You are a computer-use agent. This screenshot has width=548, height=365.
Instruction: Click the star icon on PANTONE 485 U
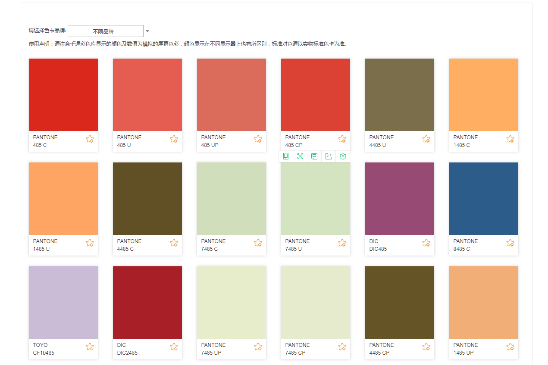pyautogui.click(x=174, y=139)
